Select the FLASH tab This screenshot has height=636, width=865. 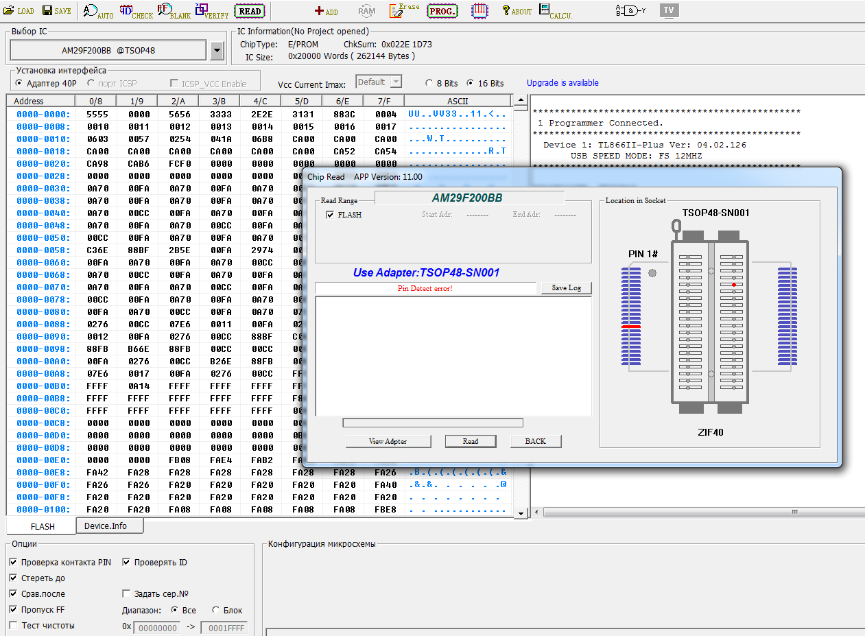pos(43,526)
